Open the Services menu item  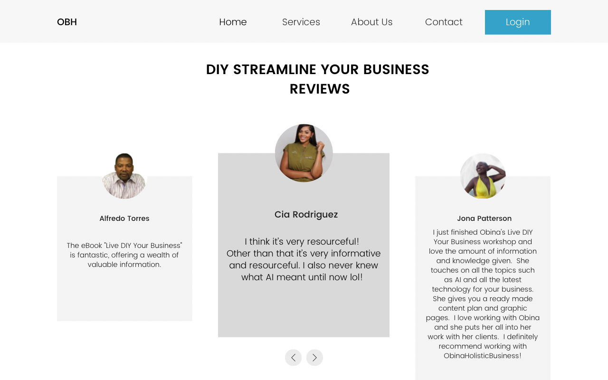[301, 22]
